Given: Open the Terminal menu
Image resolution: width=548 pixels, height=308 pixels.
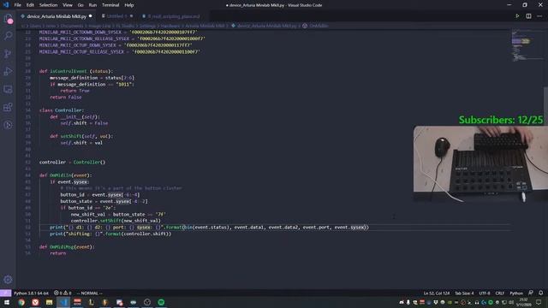Looking at the screenshot, I should pos(110,5).
